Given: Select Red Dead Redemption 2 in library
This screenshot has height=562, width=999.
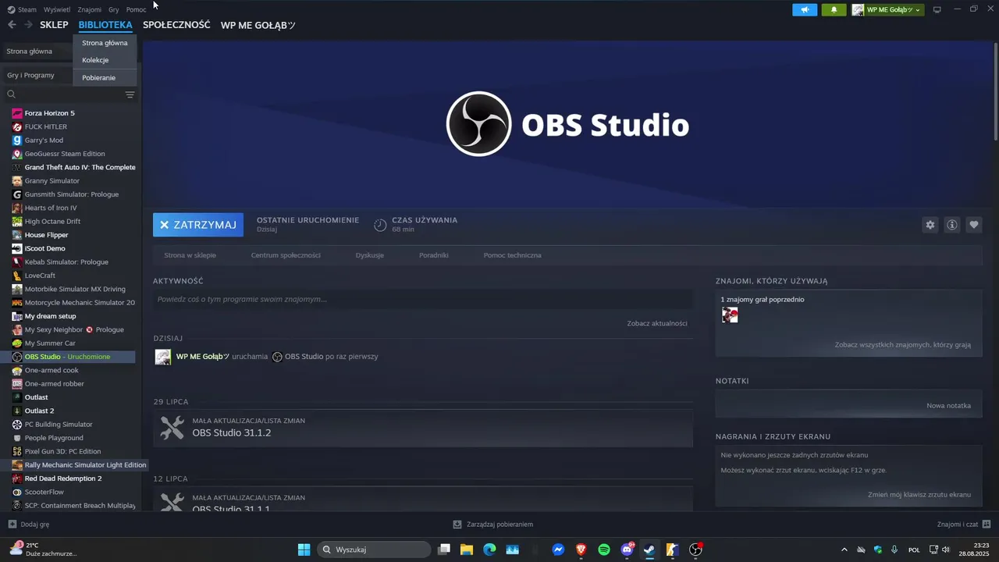Looking at the screenshot, I should (x=63, y=478).
